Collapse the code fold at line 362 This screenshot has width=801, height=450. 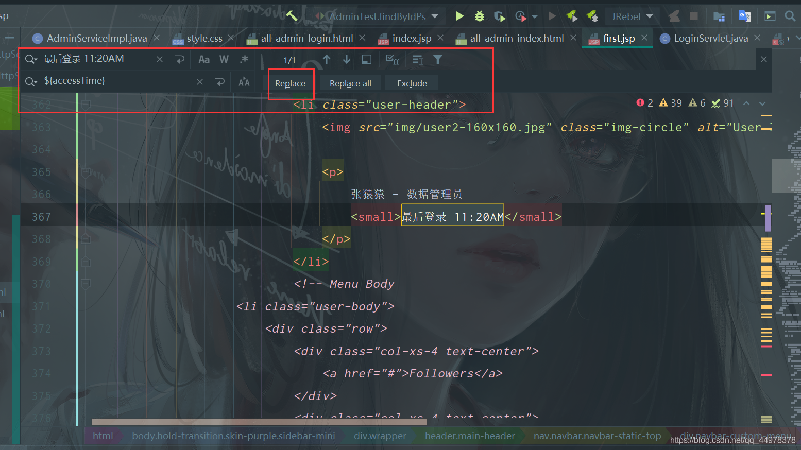[86, 105]
